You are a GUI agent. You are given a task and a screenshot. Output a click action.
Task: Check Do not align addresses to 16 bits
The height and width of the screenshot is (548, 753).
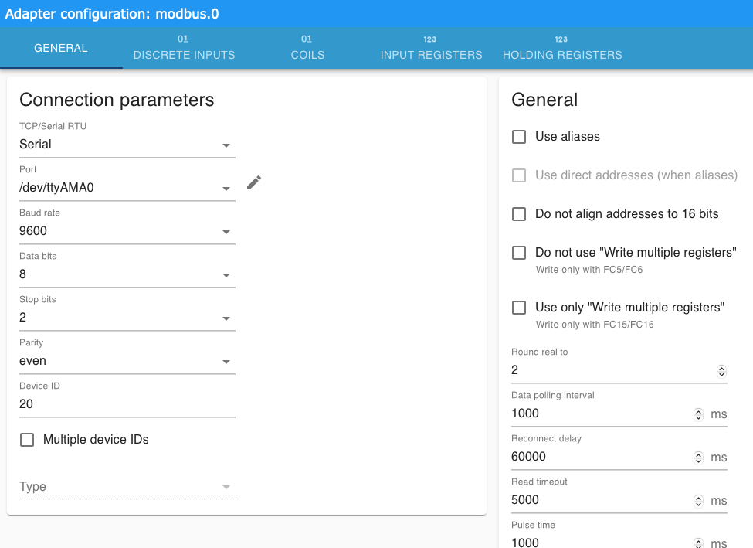tap(519, 214)
